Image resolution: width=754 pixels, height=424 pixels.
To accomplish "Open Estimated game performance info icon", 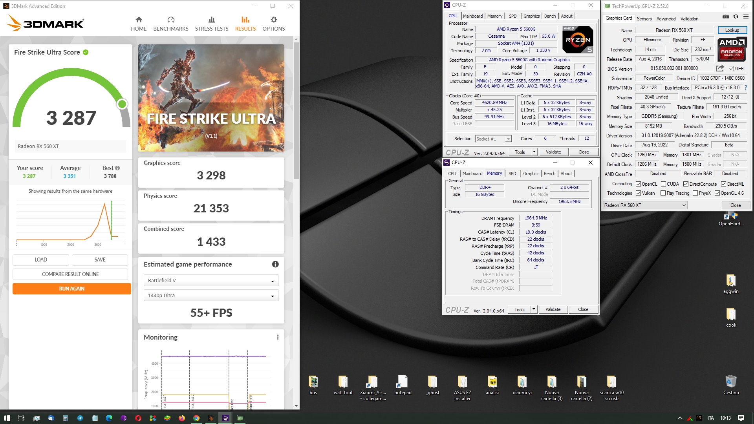I will [x=275, y=264].
